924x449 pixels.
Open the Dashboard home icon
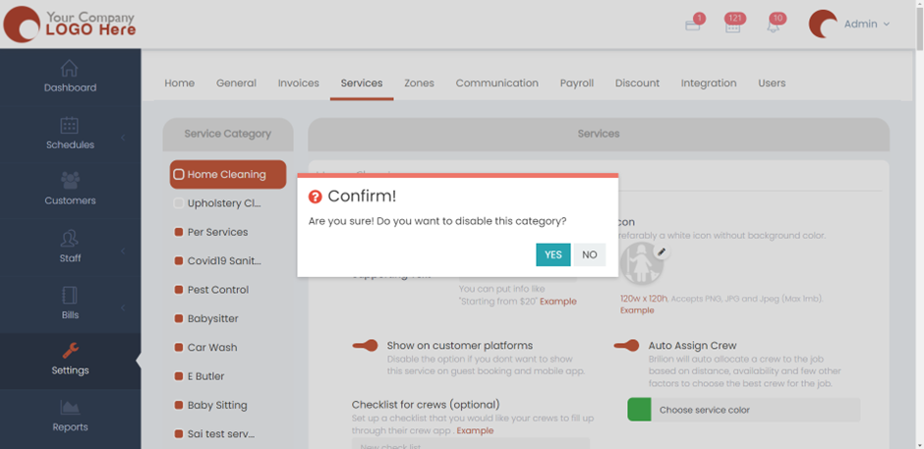pyautogui.click(x=69, y=68)
